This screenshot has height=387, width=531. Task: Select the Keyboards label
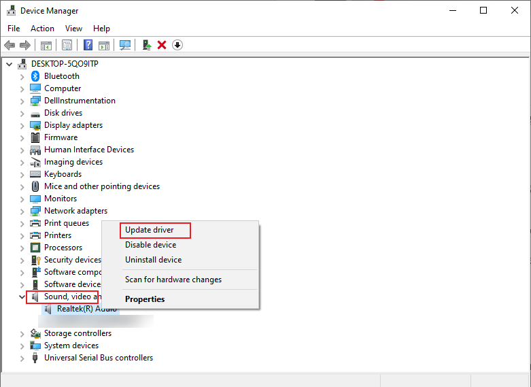tap(63, 174)
